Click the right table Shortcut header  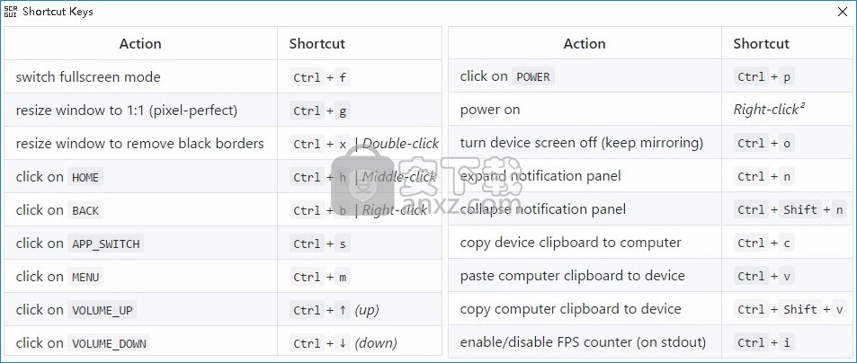(x=762, y=44)
